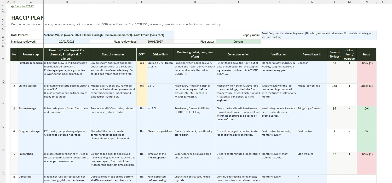Screen dimensions: 392x183
Task: Select the Goods in record cell
Action: tap(312, 72)
